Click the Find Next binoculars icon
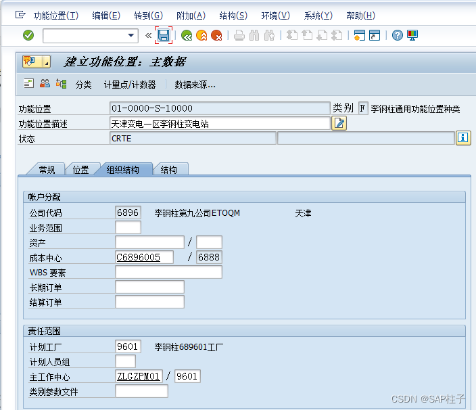Image resolution: width=476 pixels, height=410 pixels. [x=269, y=36]
